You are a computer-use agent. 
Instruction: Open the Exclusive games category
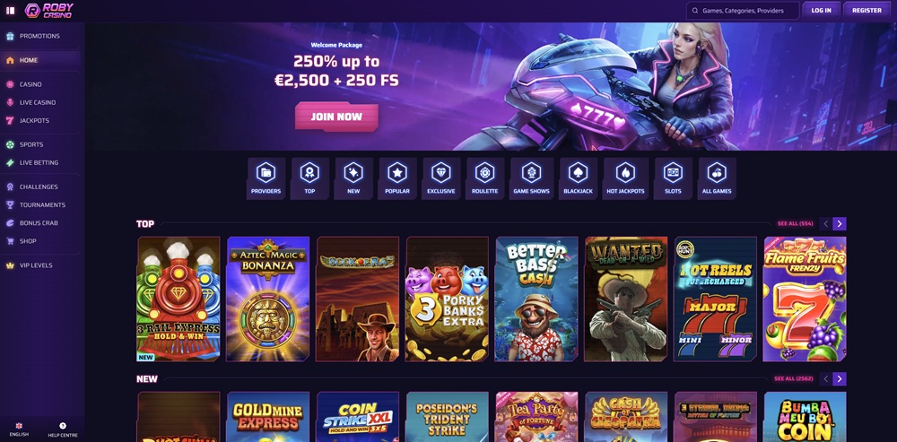pyautogui.click(x=441, y=178)
